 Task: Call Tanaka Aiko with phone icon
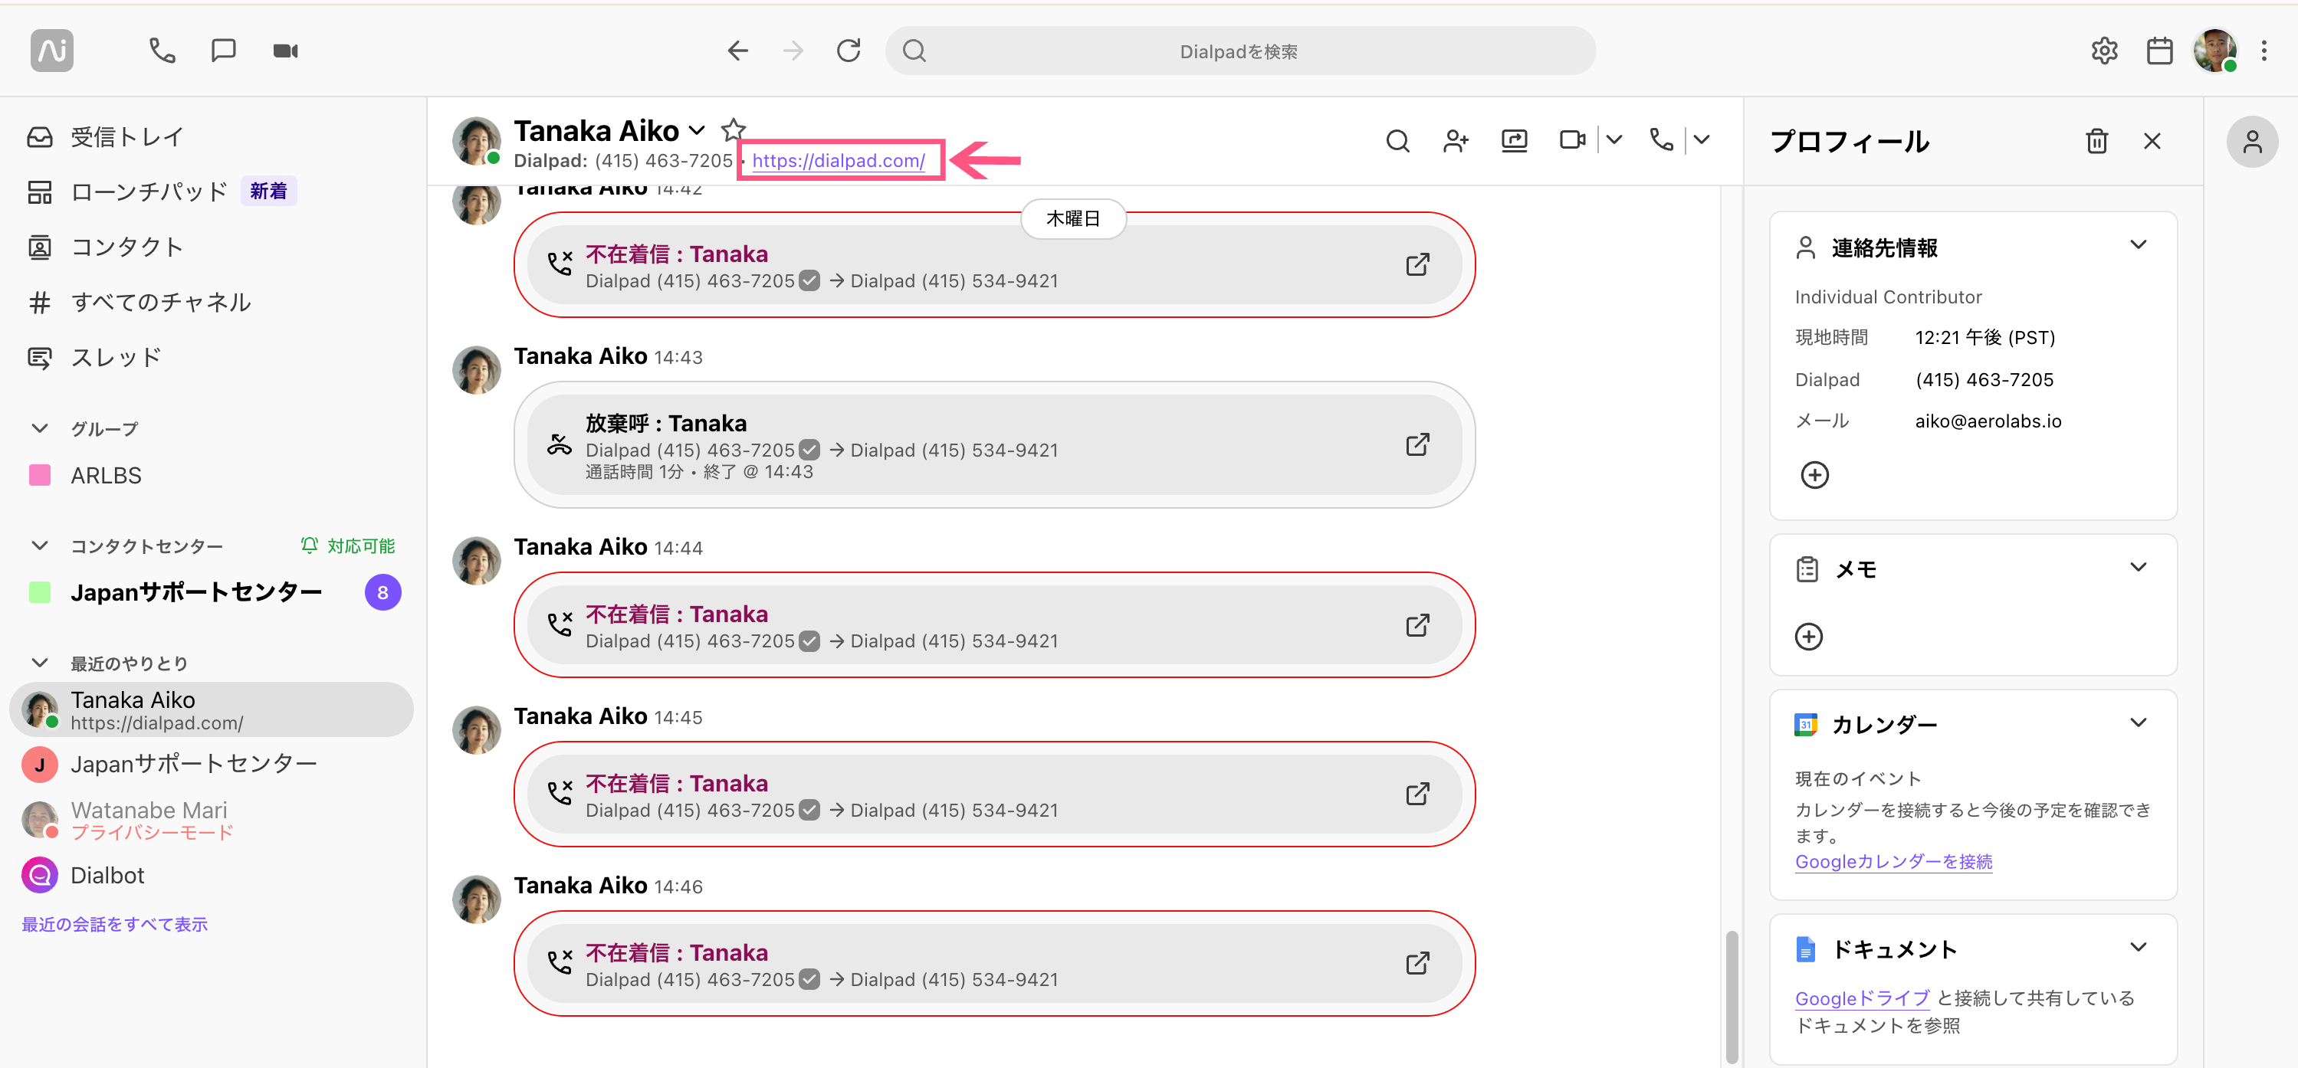click(x=1661, y=140)
